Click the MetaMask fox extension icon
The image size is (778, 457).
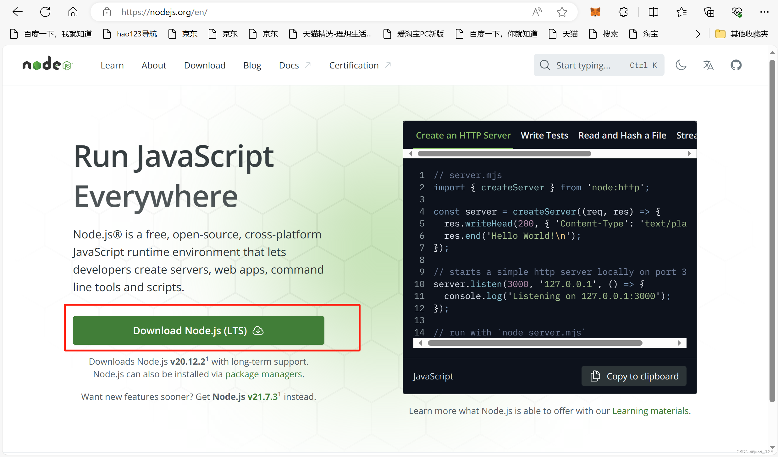pyautogui.click(x=595, y=12)
